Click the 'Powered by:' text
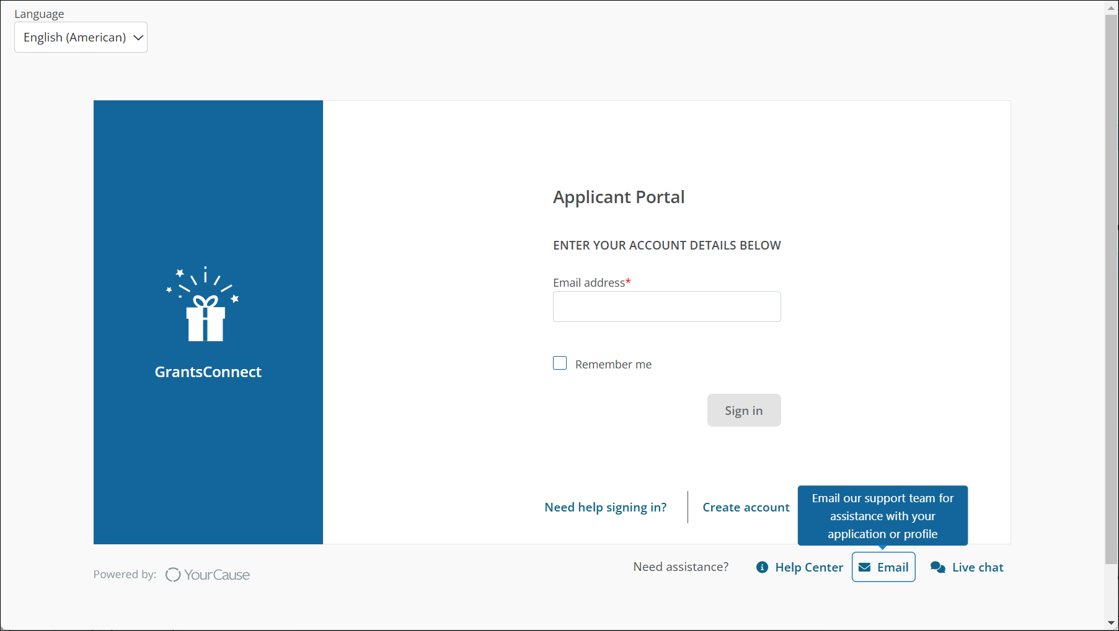1119x631 pixels. coord(125,574)
